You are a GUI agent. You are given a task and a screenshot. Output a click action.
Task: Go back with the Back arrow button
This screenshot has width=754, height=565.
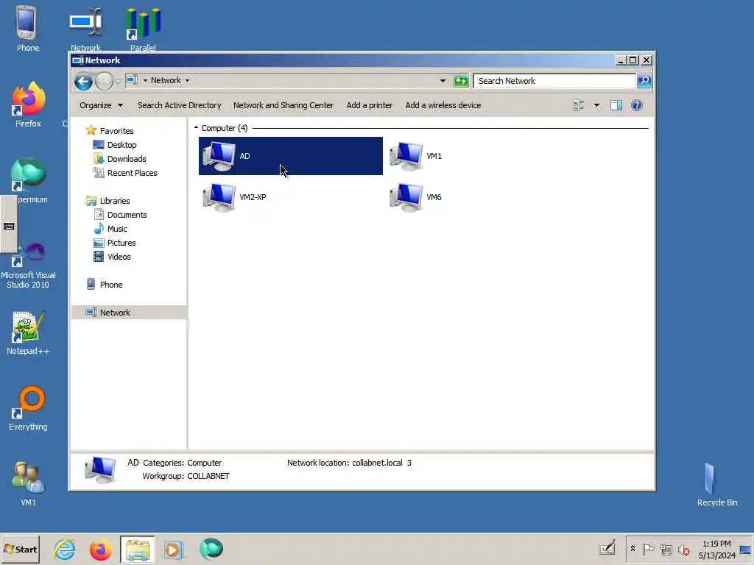83,81
